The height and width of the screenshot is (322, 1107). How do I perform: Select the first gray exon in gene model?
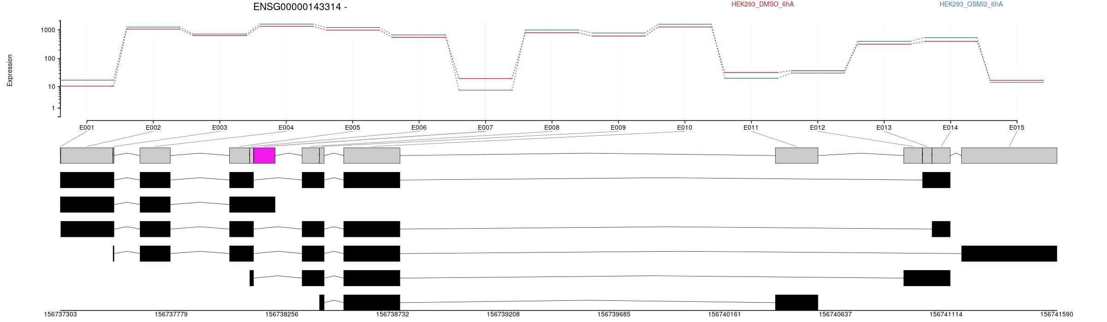(87, 155)
